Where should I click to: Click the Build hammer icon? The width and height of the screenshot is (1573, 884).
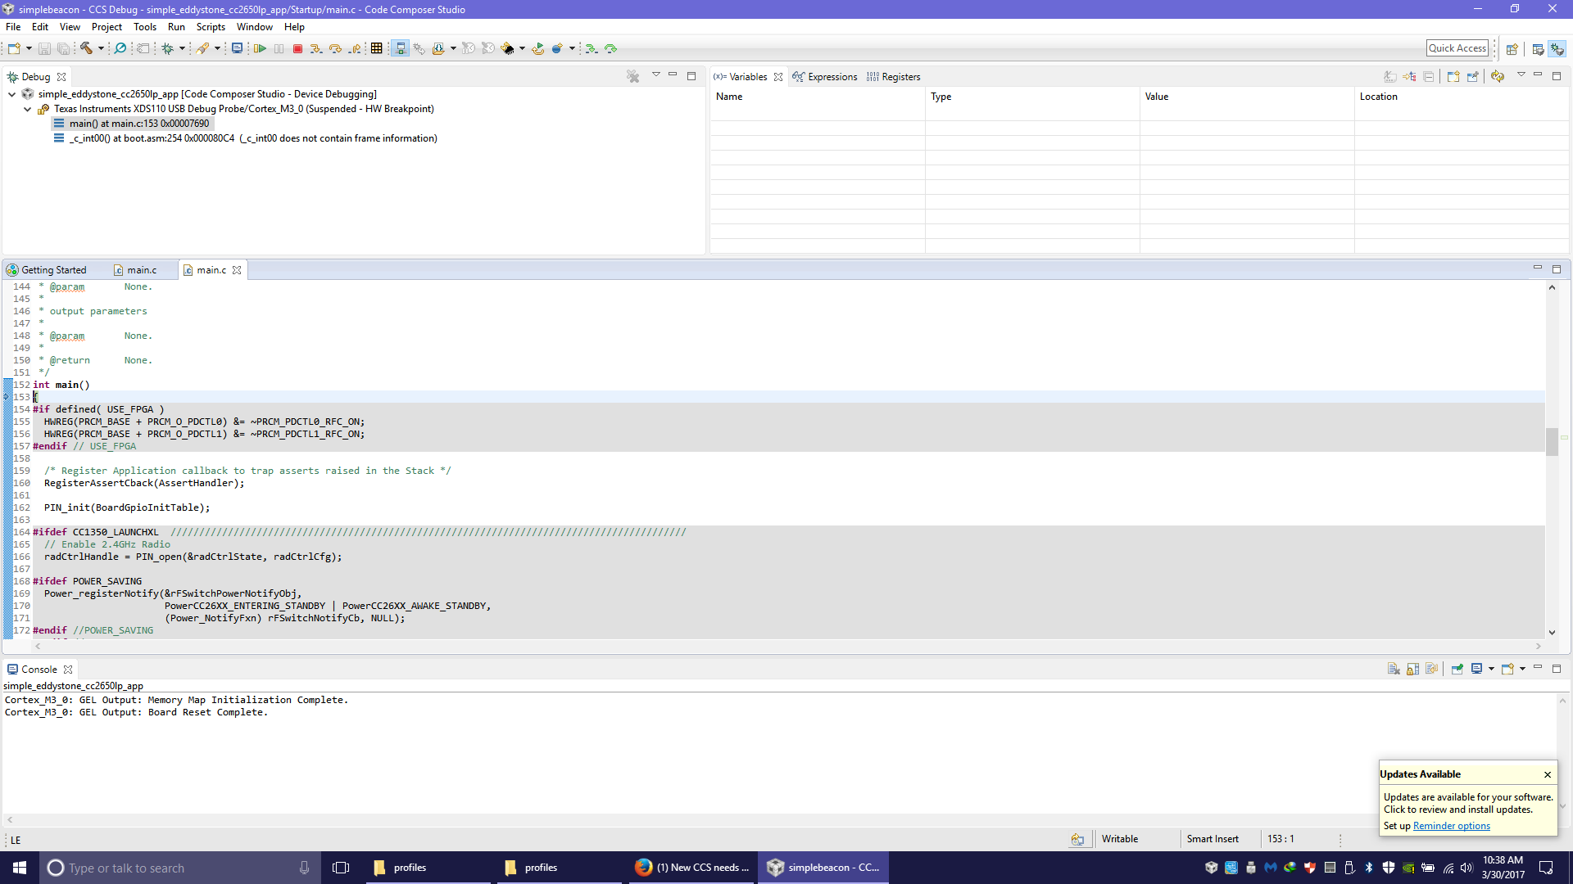coord(86,49)
